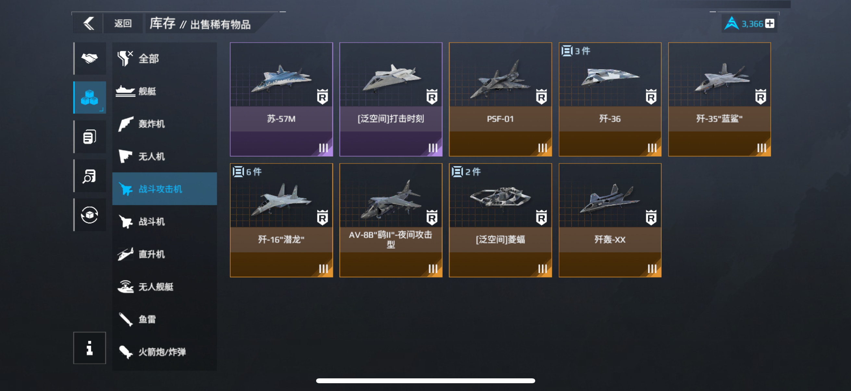Open the document search sidebar icon

tap(90, 176)
